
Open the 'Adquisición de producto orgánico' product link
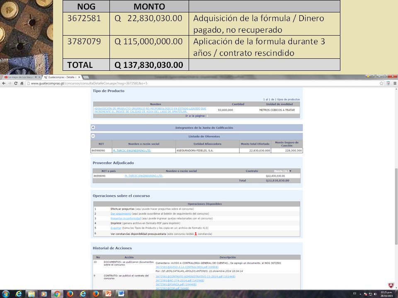click(x=150, y=110)
